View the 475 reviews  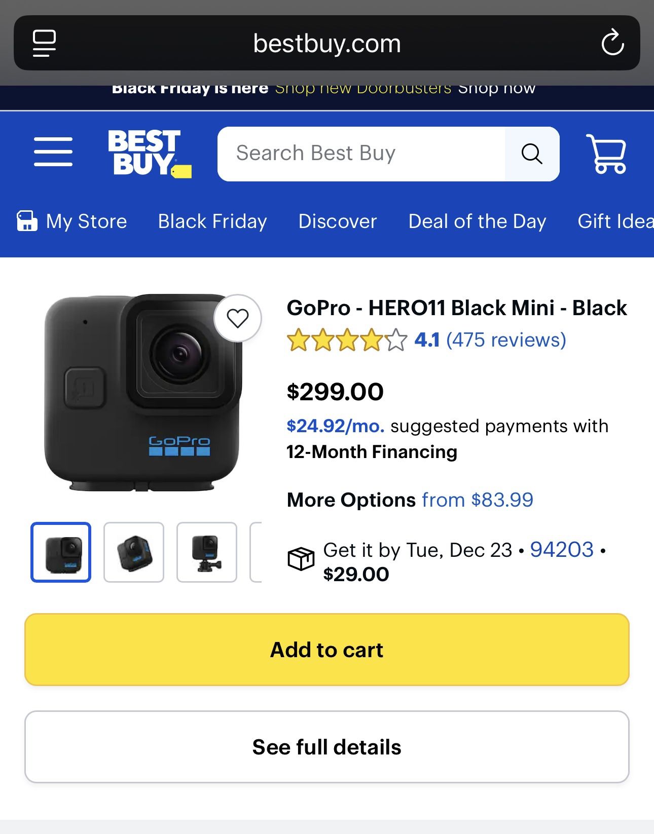[x=506, y=340]
